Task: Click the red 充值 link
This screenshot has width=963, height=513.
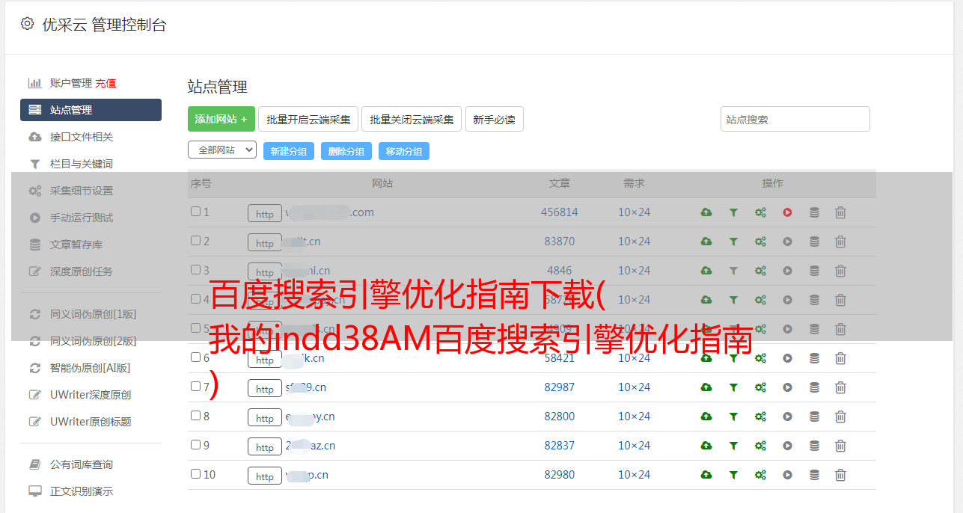Action: pos(106,83)
